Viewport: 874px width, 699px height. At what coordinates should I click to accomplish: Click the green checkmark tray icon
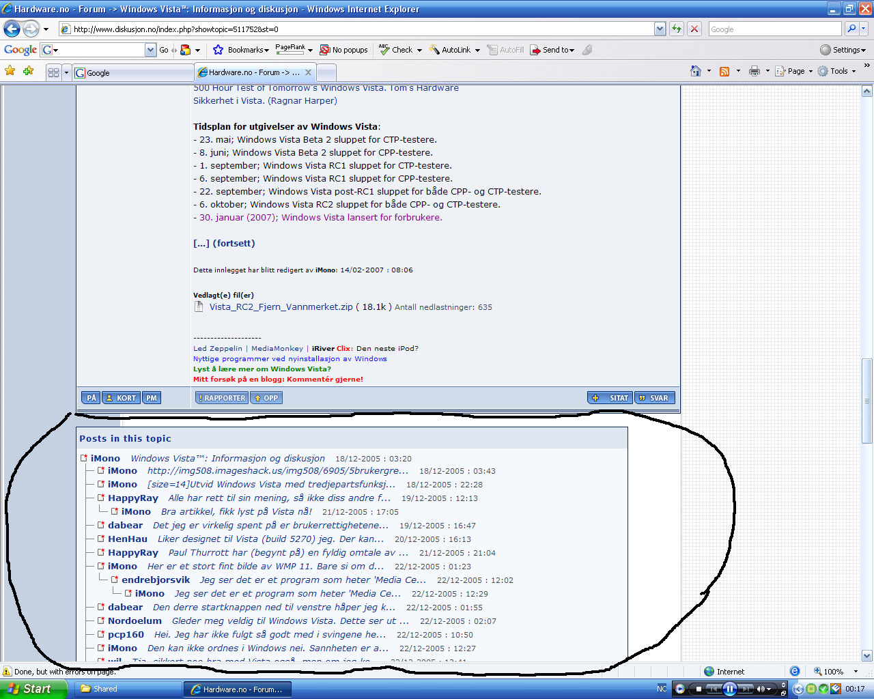click(x=823, y=689)
